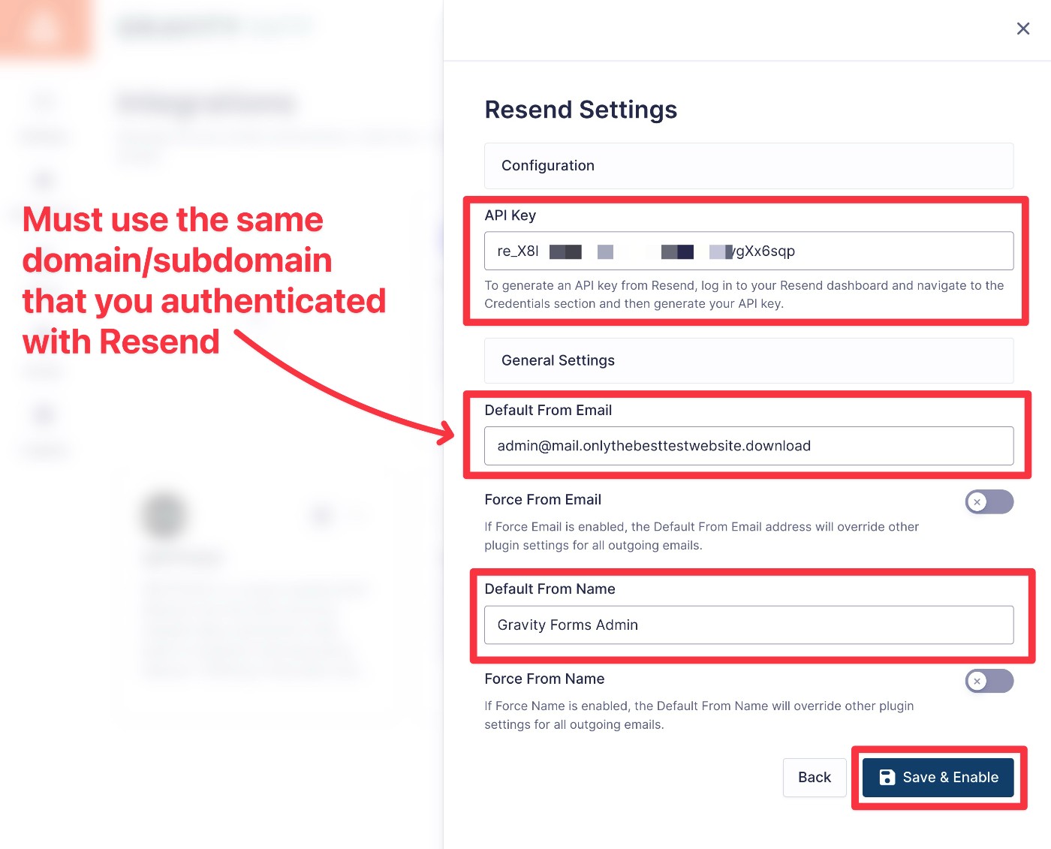Go back with the Back button
1051x849 pixels.
[x=814, y=778]
